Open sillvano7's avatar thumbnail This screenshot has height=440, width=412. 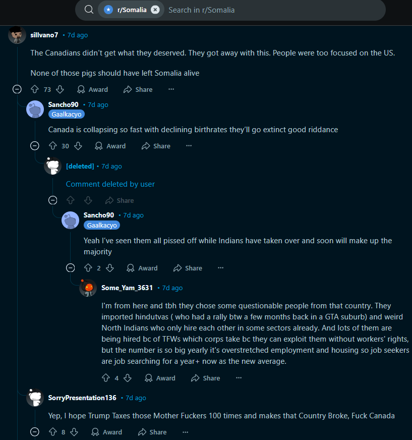point(17,35)
